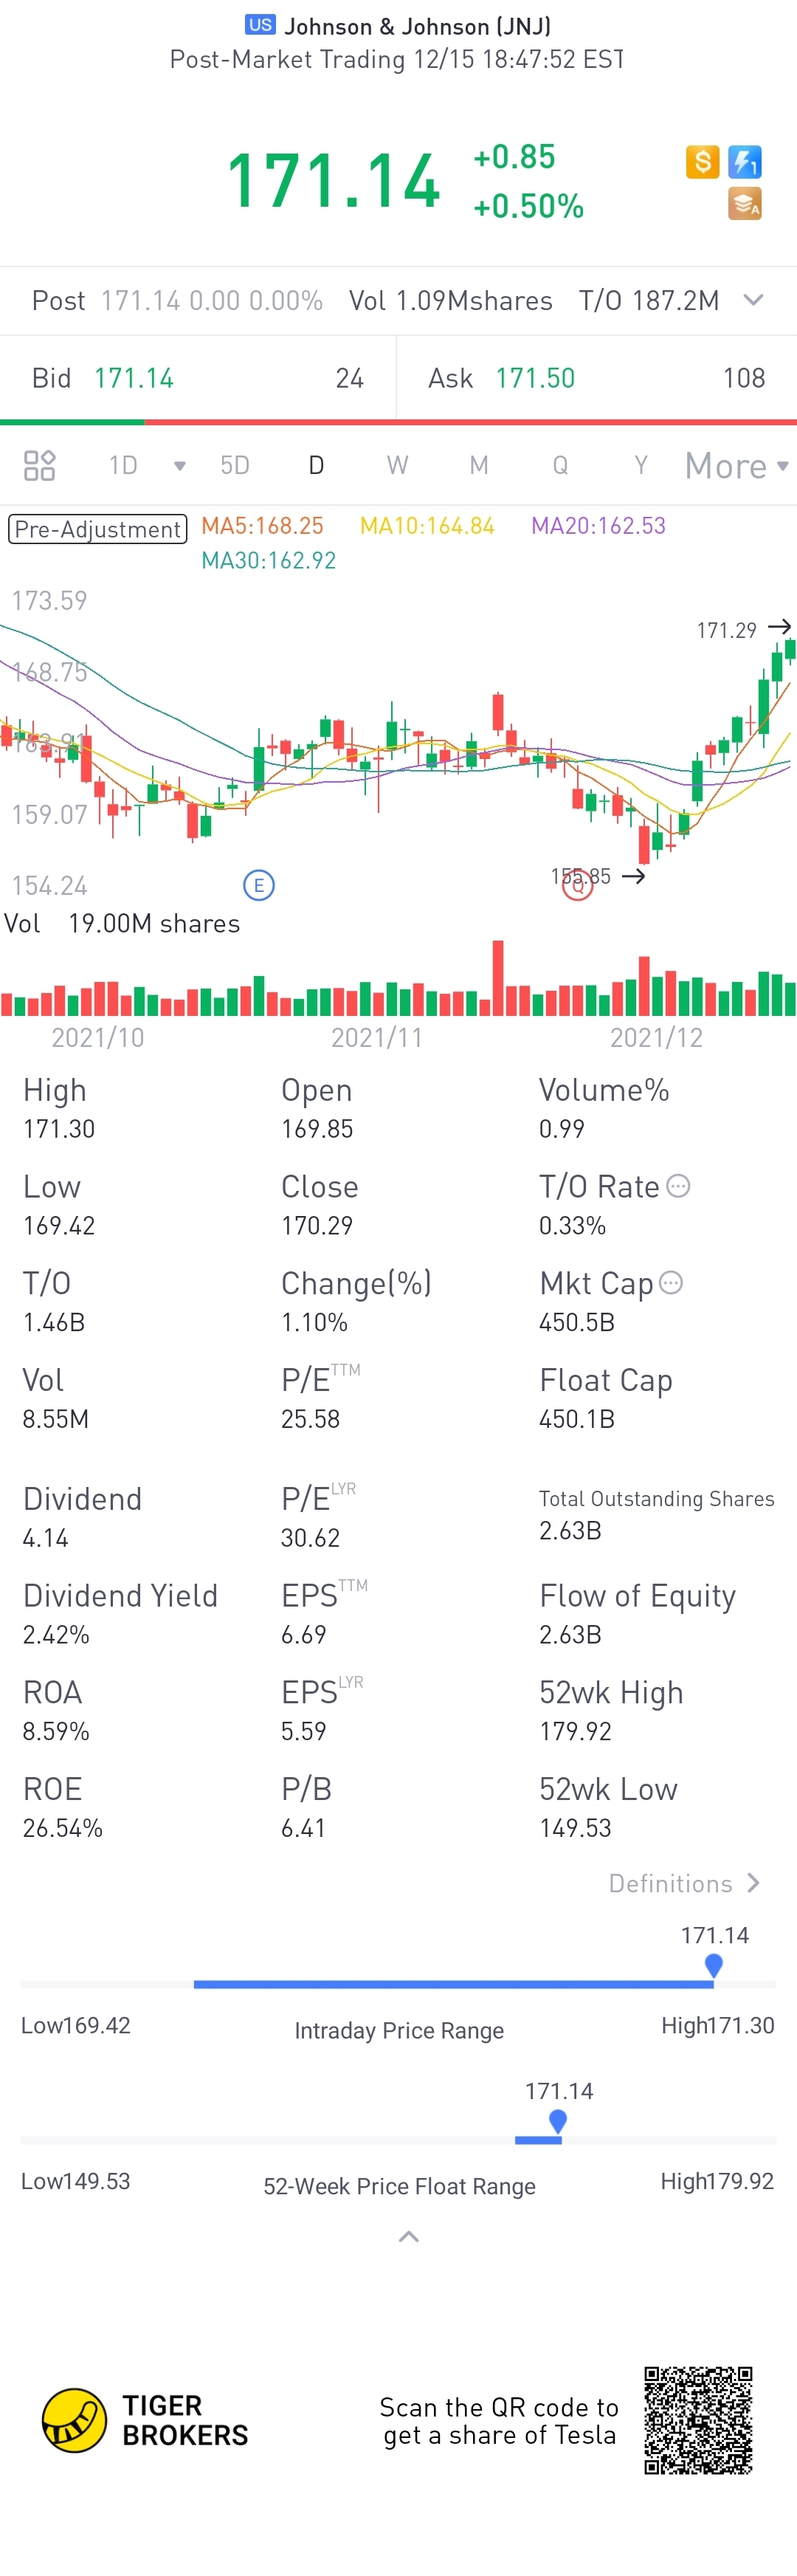Select the W weekly chart tab

[397, 465]
